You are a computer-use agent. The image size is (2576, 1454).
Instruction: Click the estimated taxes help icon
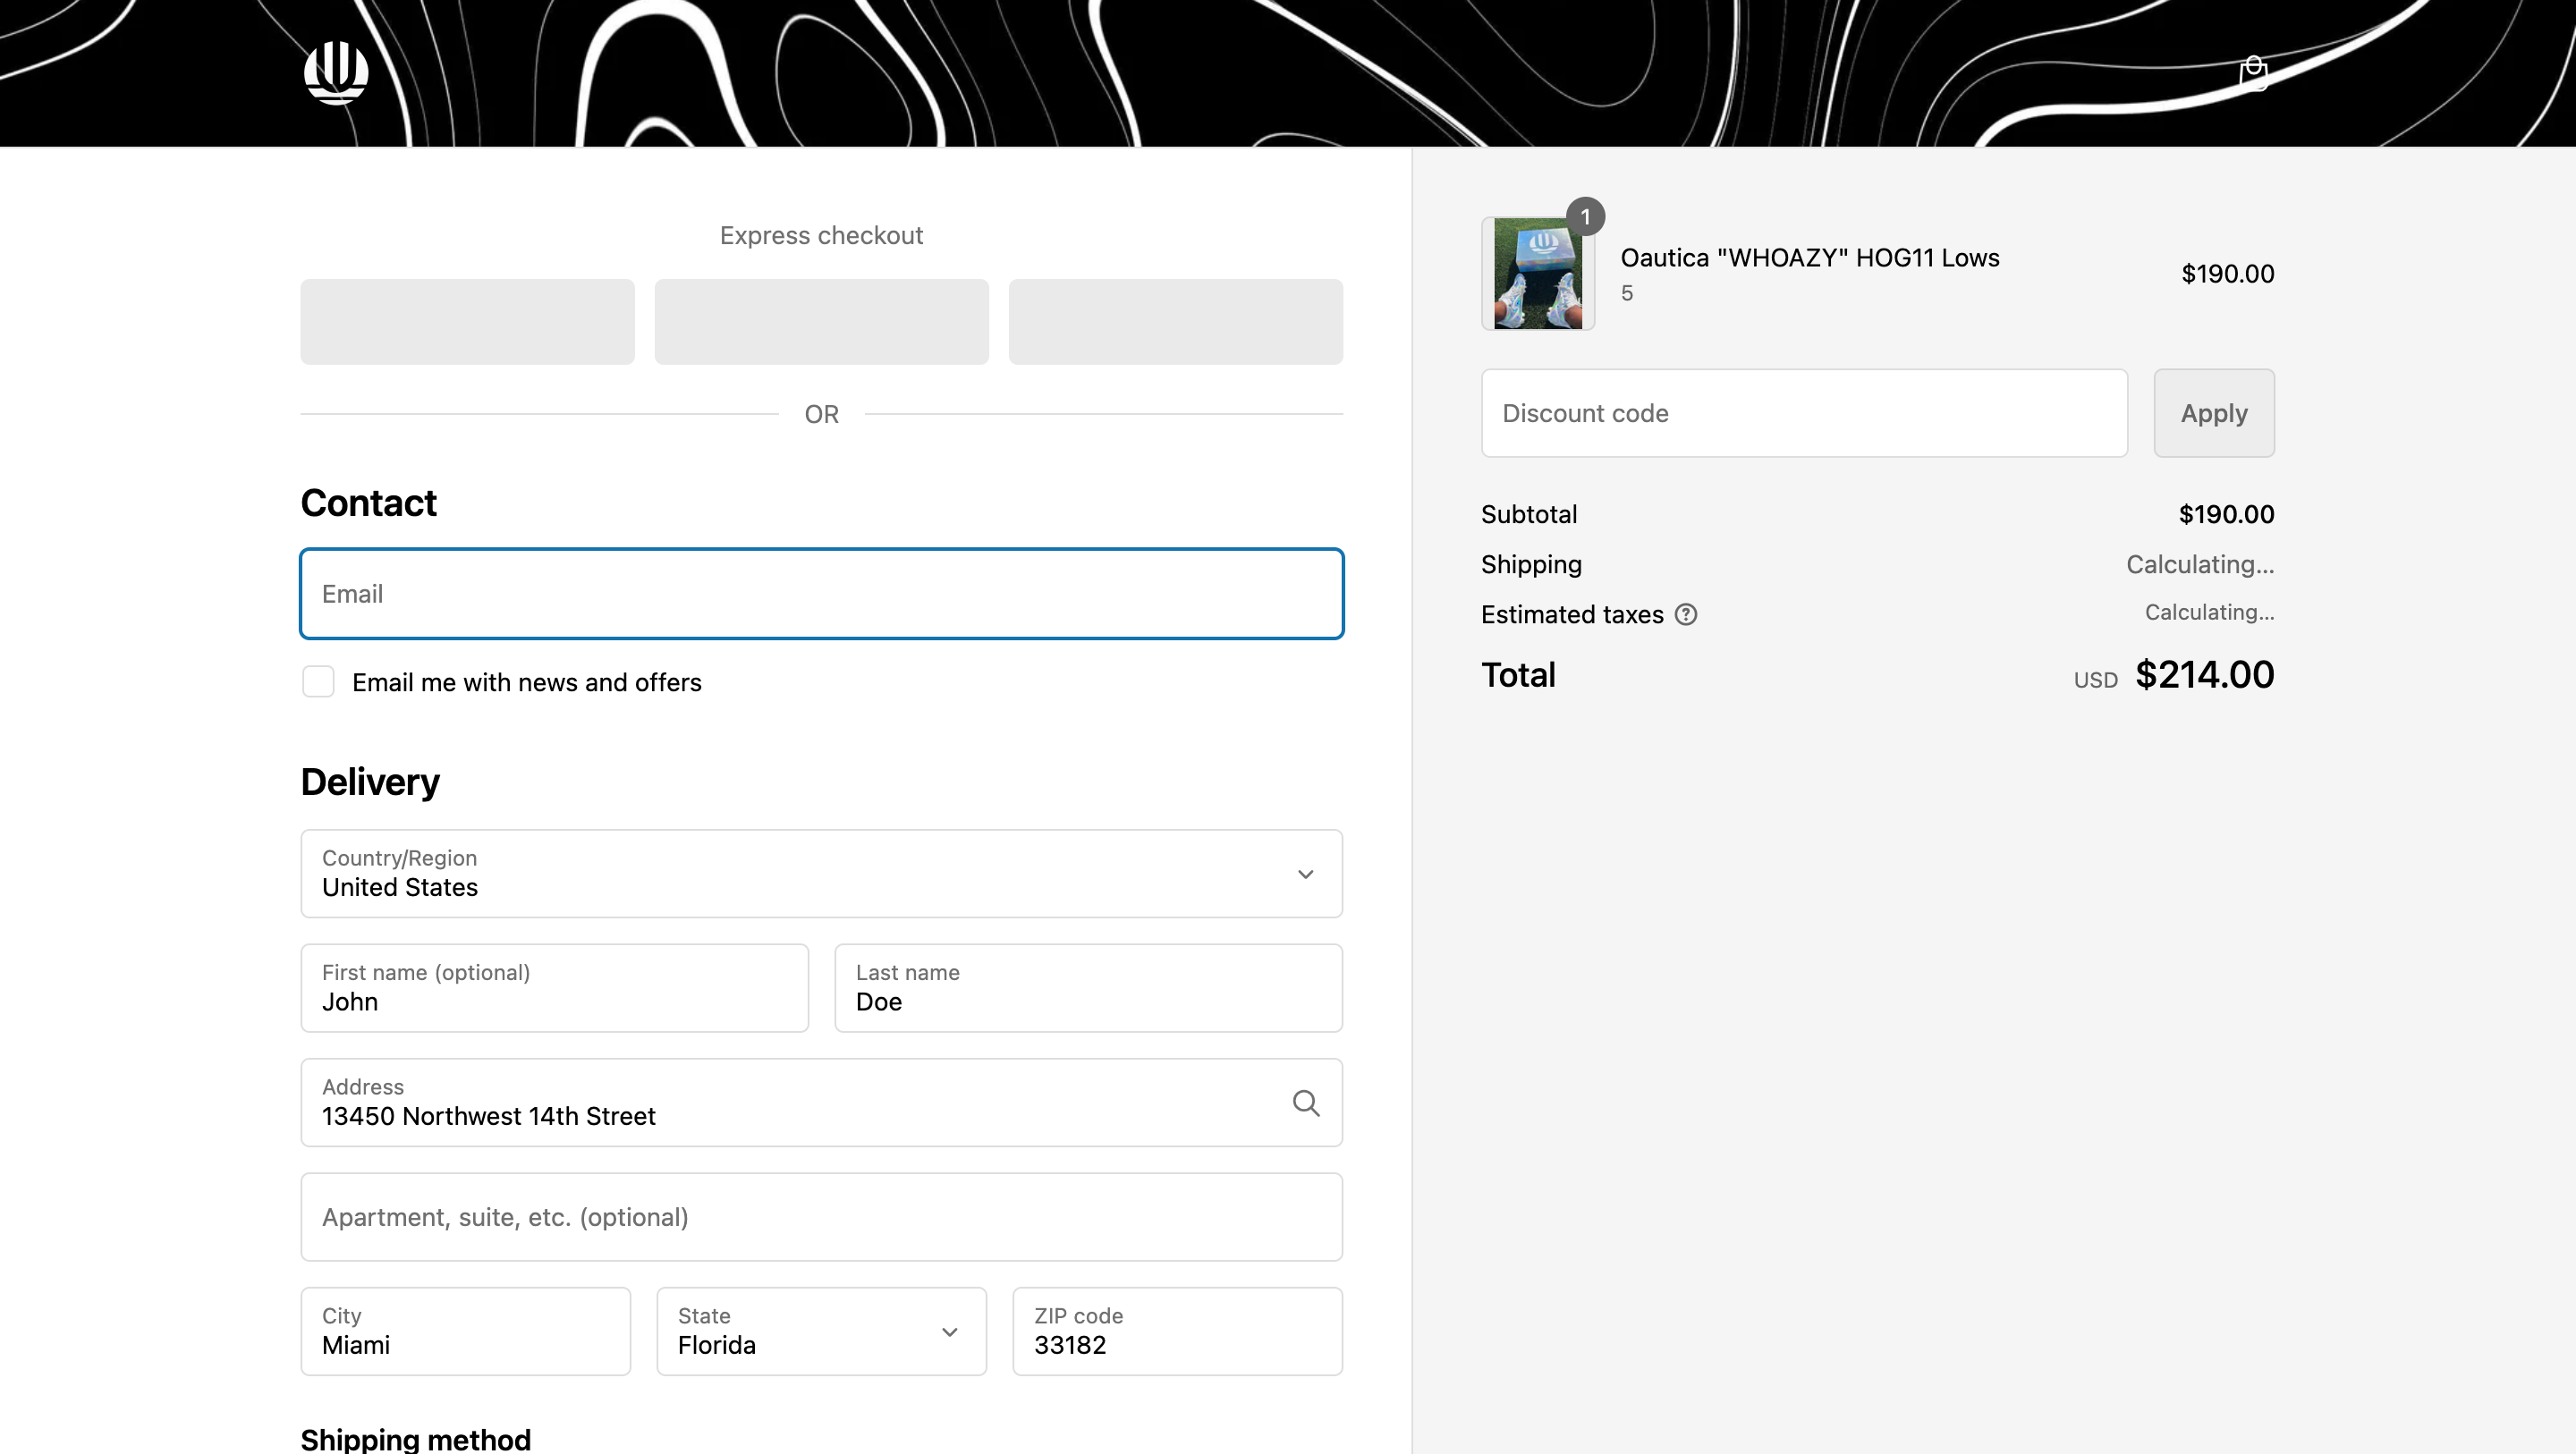coord(1686,614)
